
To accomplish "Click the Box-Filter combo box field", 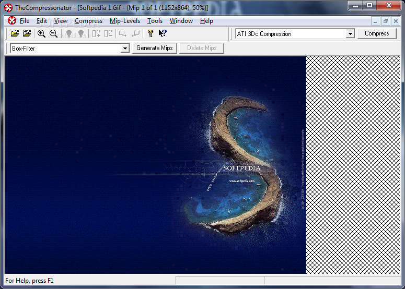I will coord(70,48).
